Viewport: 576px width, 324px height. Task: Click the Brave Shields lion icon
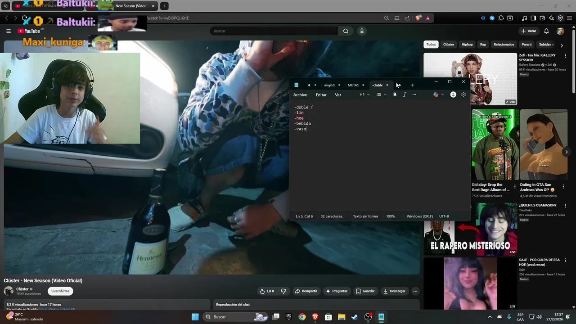point(418,18)
